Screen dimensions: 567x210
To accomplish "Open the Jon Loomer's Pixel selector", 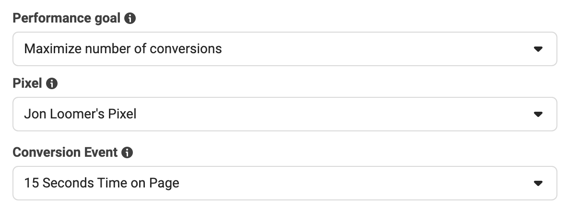I will (285, 114).
